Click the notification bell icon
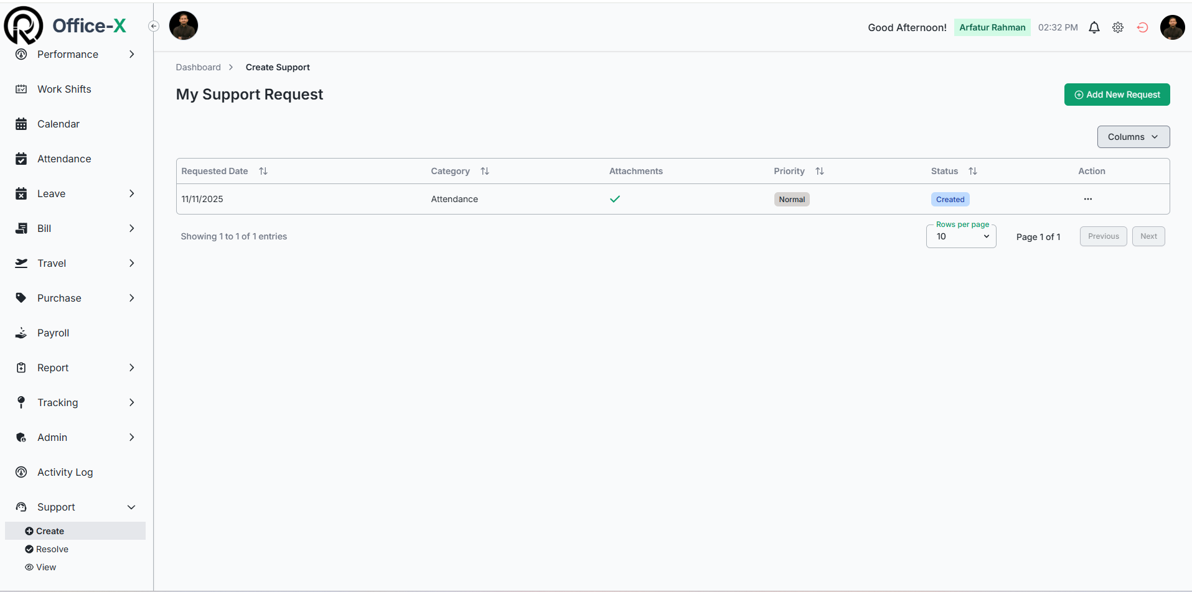 (x=1094, y=27)
